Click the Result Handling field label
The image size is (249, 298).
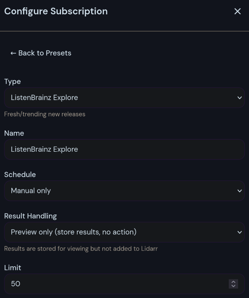[x=30, y=216]
